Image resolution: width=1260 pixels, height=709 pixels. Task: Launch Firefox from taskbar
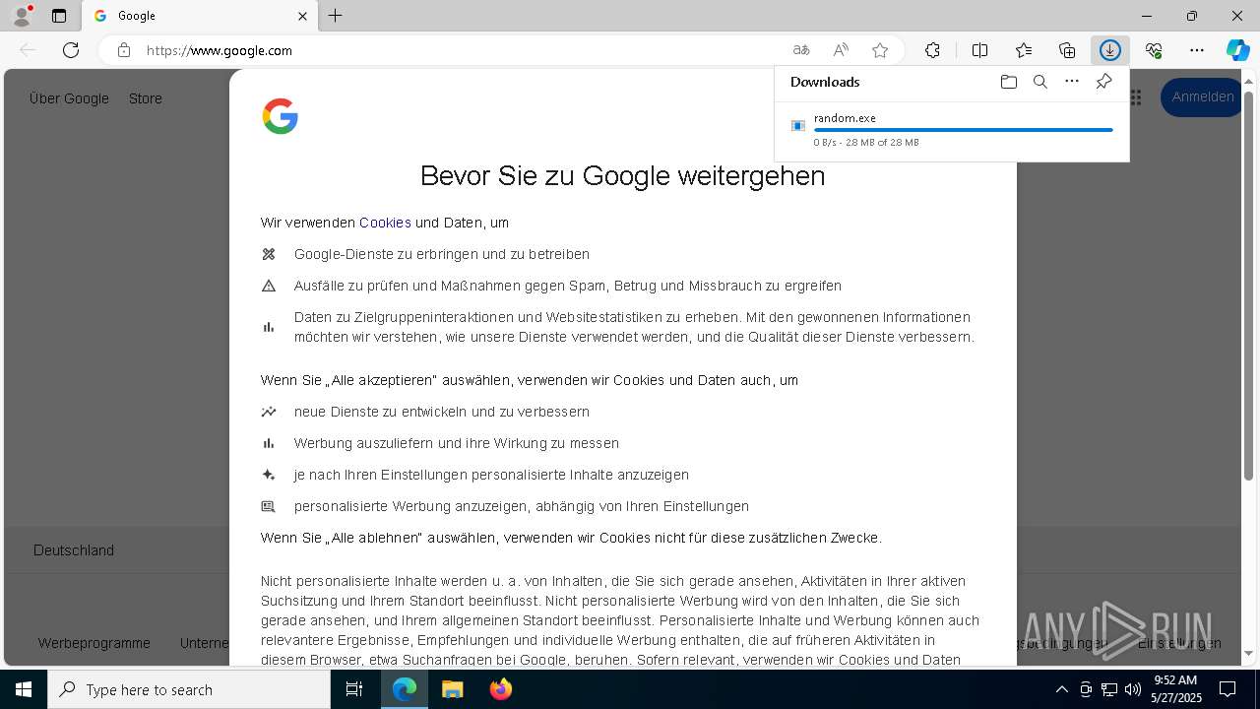point(501,689)
